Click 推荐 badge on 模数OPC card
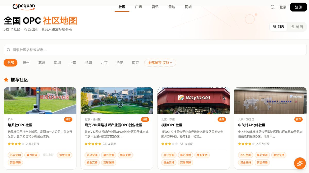Viewport: 309px width, 173px height. (222, 119)
